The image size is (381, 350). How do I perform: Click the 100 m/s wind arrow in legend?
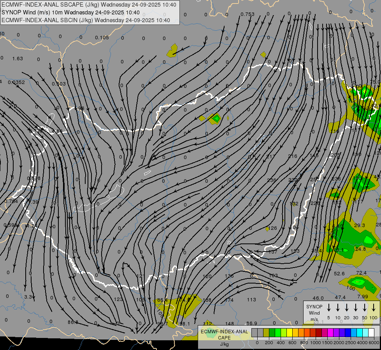(x=374, y=308)
